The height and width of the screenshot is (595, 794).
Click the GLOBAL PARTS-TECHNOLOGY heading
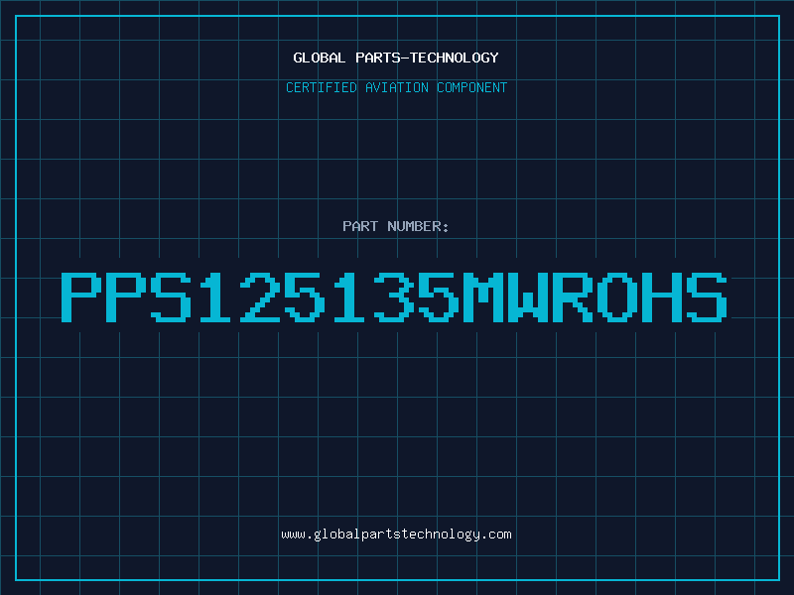(396, 58)
